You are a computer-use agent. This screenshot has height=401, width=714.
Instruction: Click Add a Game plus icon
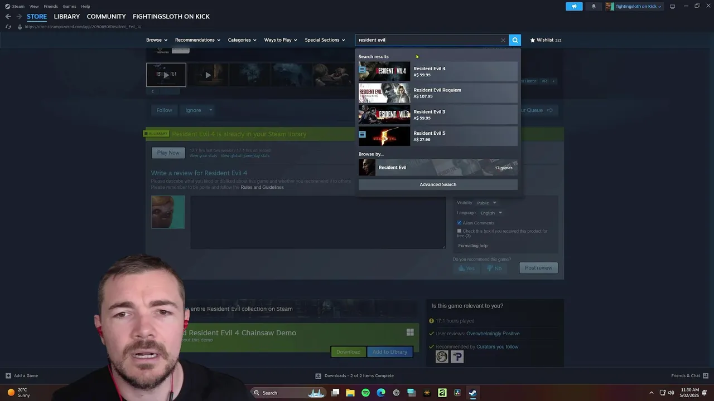point(8,375)
